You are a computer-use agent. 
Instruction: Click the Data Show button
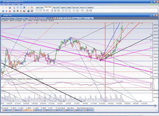point(5,18)
